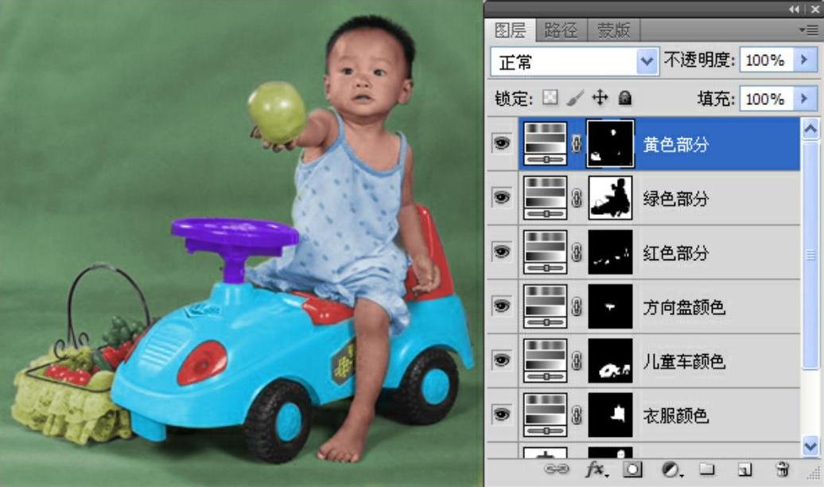Screen dimensions: 824x487
Task: Collapse the panel with double arrows
Action: (794, 10)
